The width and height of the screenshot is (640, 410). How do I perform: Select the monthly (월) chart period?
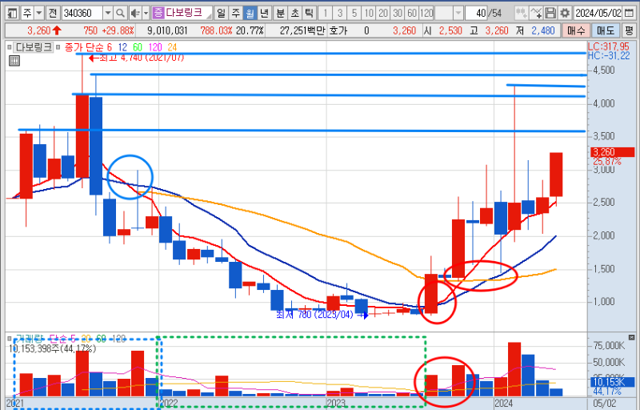pyautogui.click(x=250, y=14)
